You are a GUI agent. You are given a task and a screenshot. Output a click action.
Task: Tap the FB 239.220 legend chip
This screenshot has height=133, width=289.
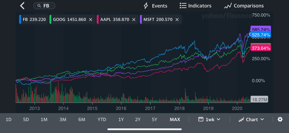coord(33,20)
